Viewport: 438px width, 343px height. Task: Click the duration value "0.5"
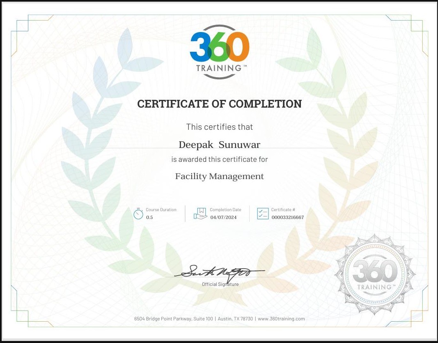149,217
